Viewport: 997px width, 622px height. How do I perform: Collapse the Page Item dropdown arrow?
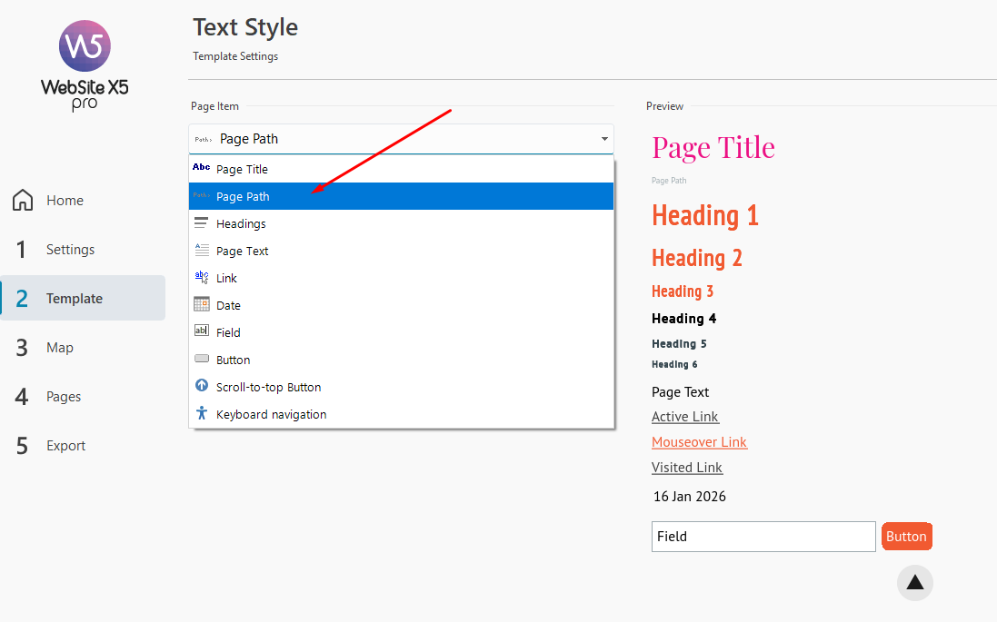click(x=604, y=139)
